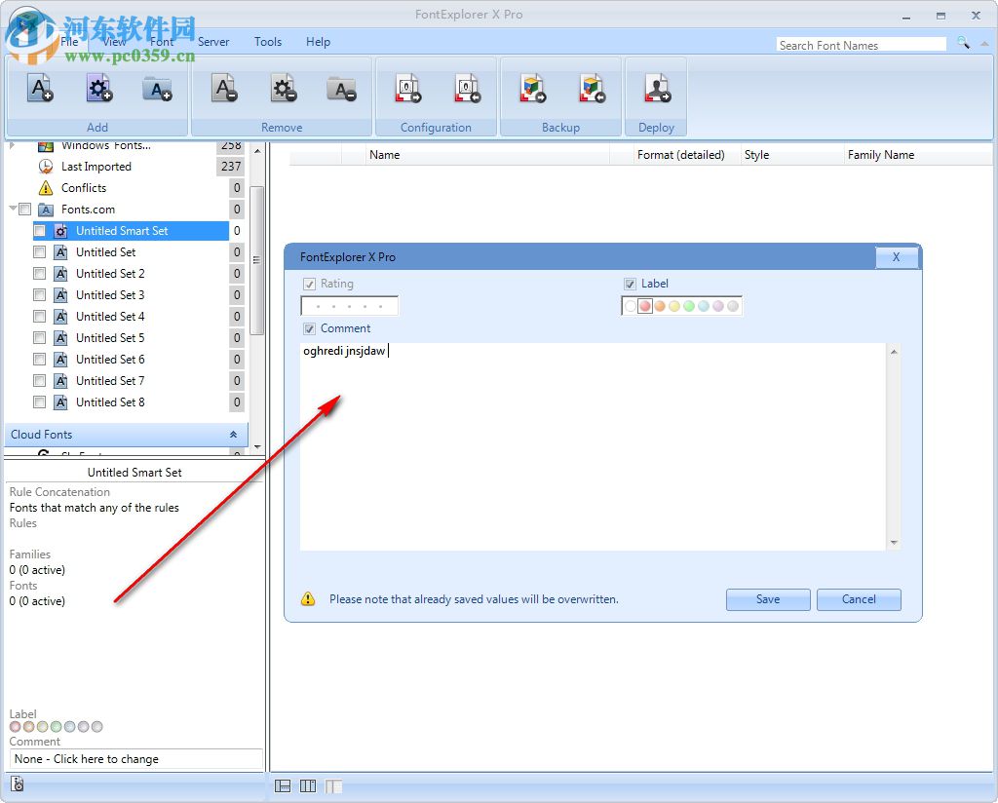Expand the Windows Fonts tree arrow
The width and height of the screenshot is (998, 803).
12,146
